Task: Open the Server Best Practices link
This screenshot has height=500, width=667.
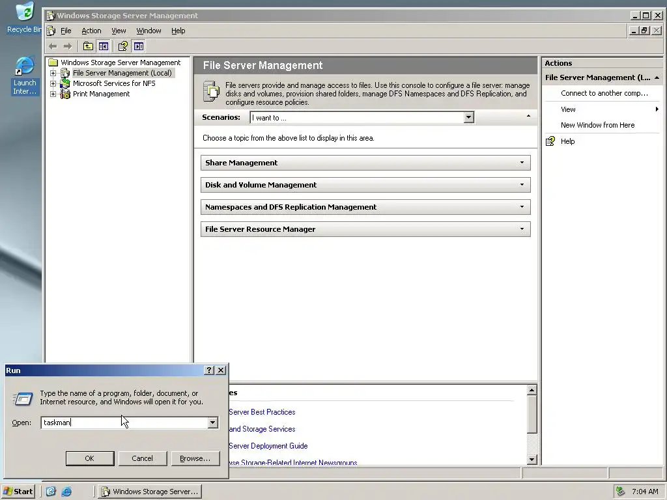Action: [262, 412]
